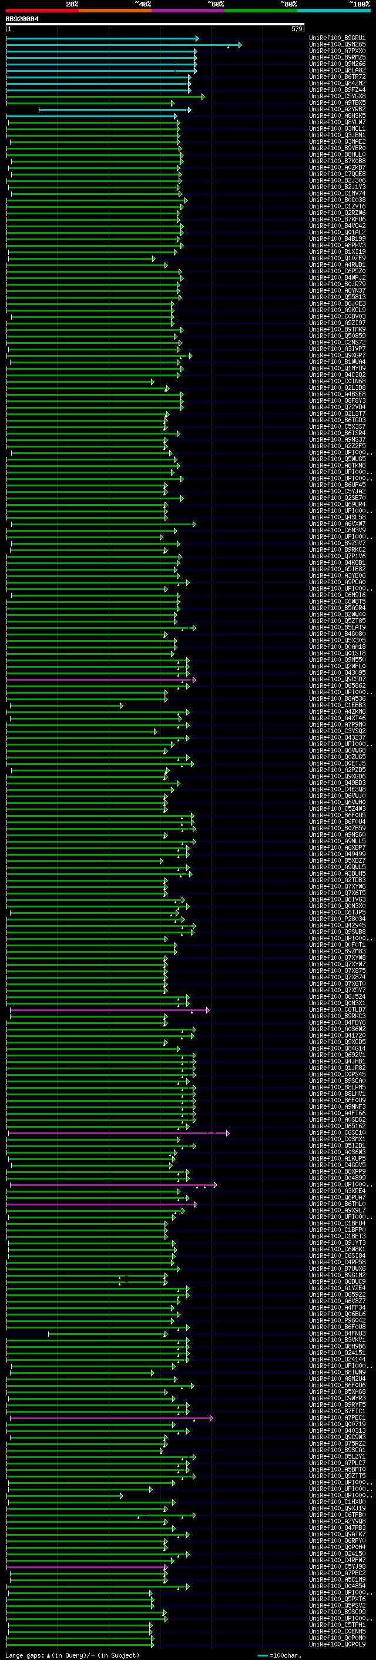Open hit UniRef100_A7PXX0
The width and height of the screenshot is (376, 1660).
coord(337,51)
